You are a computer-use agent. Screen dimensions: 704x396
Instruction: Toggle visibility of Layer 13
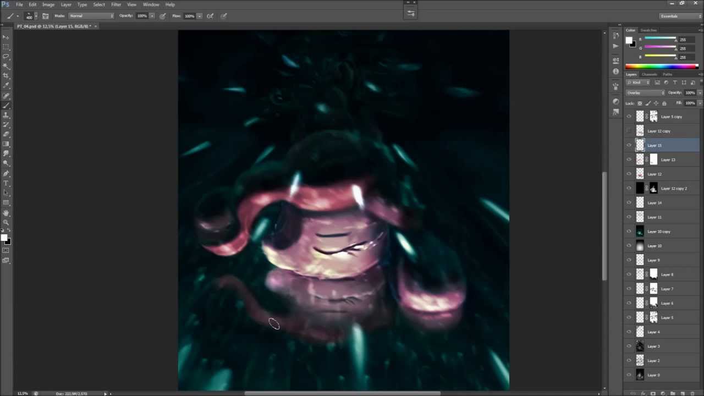tap(629, 159)
